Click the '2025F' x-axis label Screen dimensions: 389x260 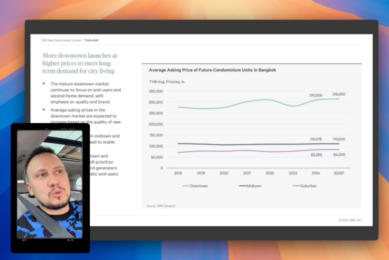pyautogui.click(x=339, y=173)
